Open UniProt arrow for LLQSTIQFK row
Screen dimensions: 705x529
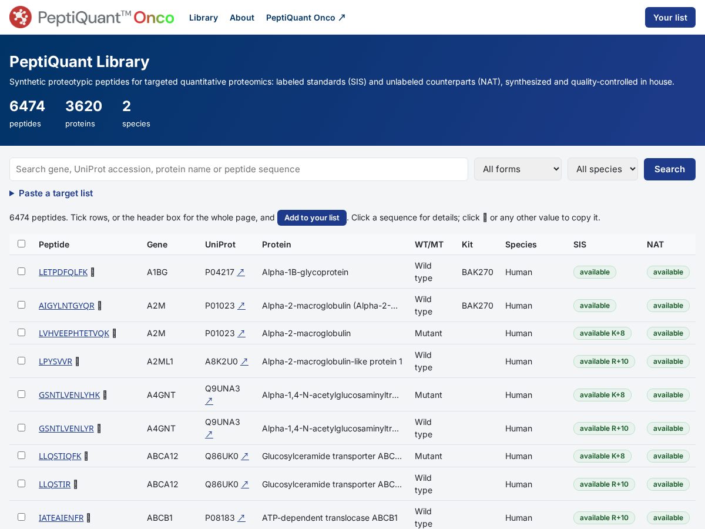pos(245,456)
